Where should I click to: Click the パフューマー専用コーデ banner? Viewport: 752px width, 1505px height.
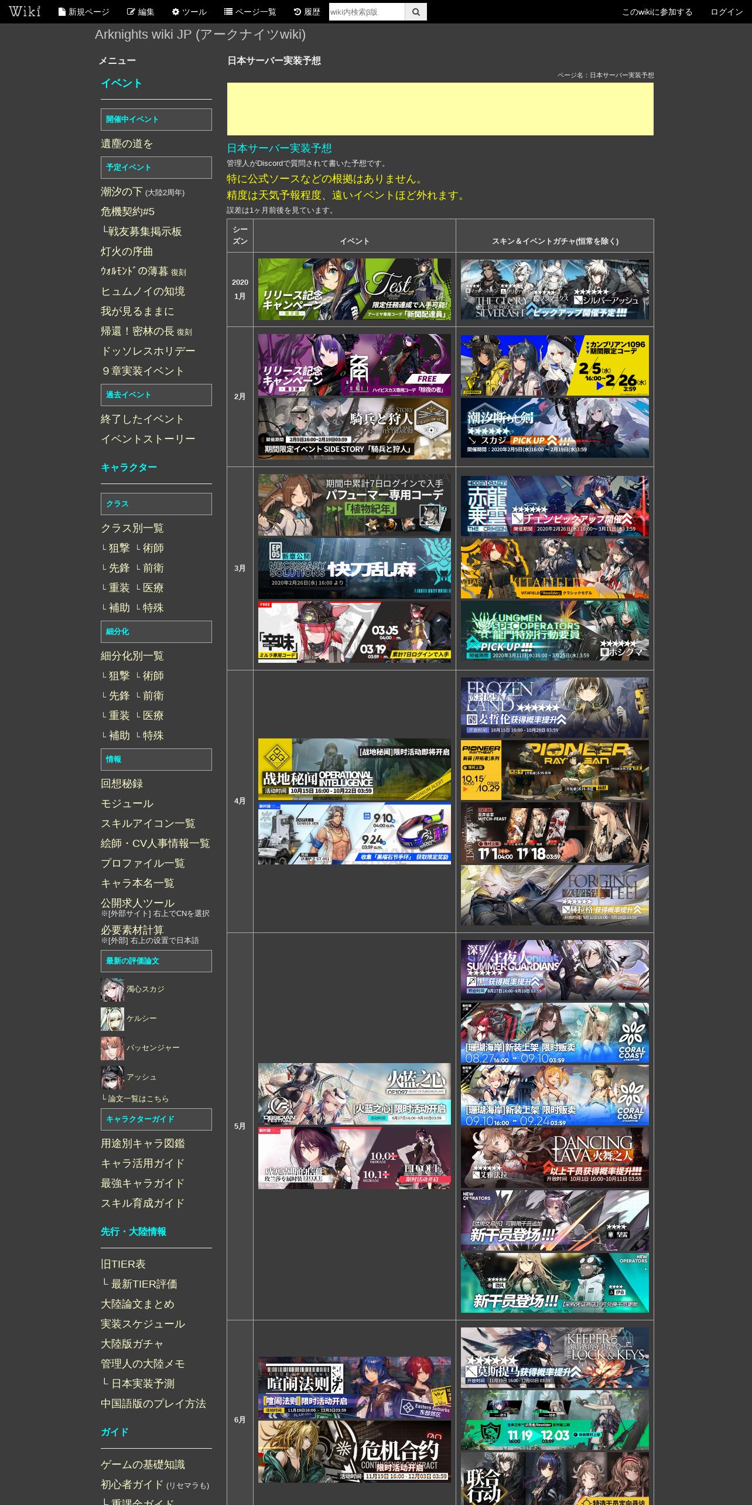tap(354, 505)
